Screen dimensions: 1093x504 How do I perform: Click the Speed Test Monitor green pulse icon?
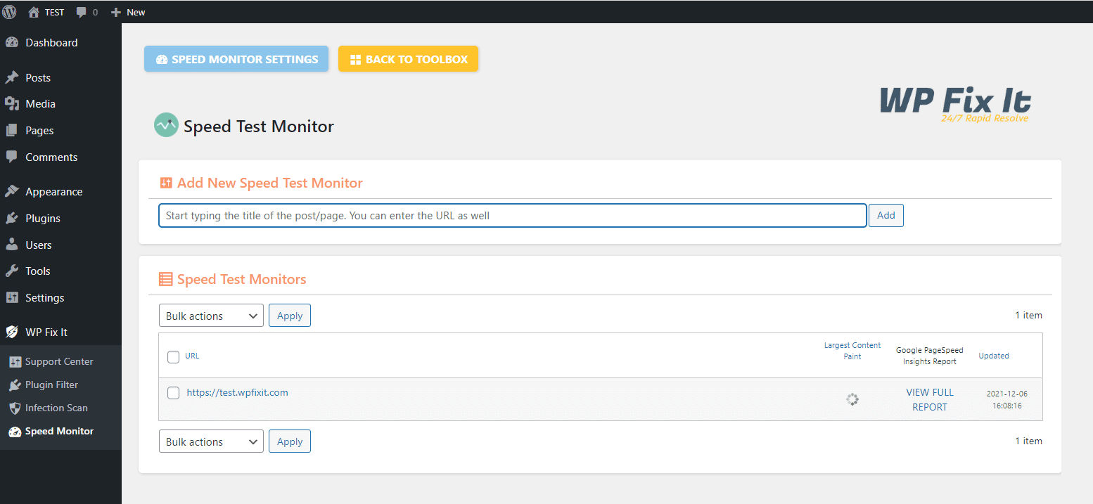166,125
